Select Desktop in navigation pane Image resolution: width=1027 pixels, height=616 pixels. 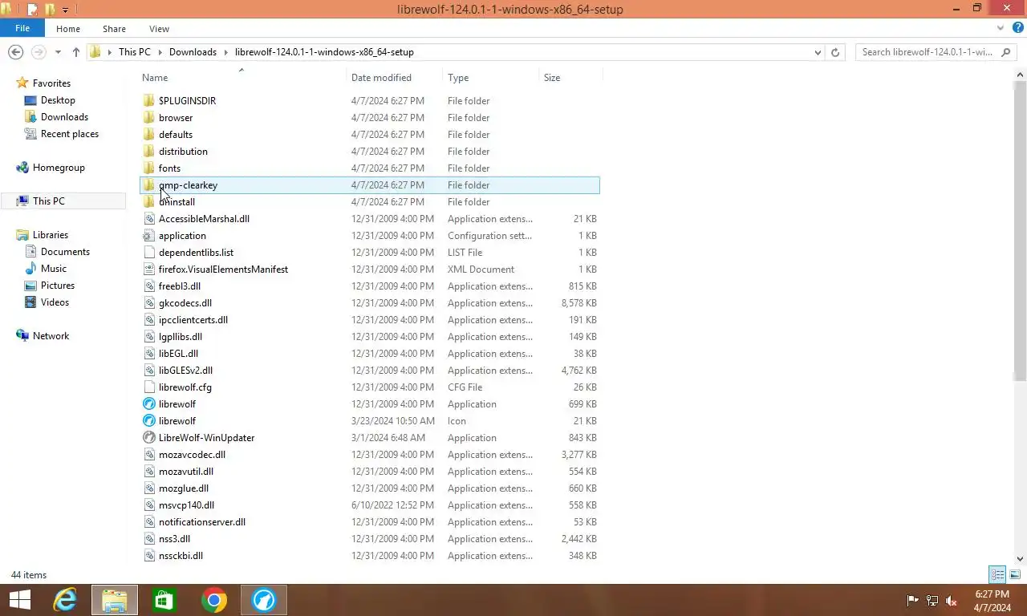58,100
